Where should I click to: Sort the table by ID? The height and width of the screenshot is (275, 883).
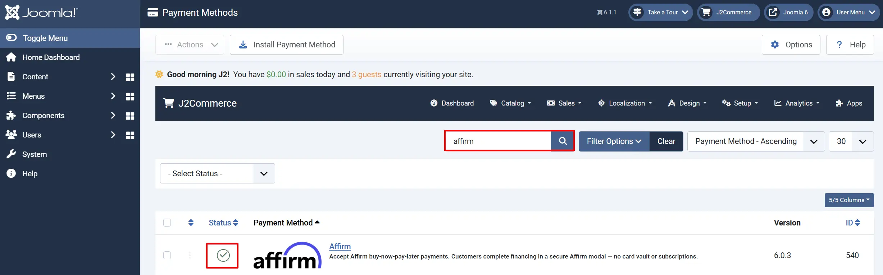click(x=853, y=223)
